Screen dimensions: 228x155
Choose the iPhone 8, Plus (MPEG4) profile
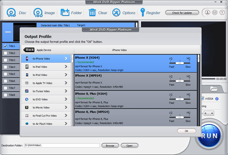coord(135,117)
